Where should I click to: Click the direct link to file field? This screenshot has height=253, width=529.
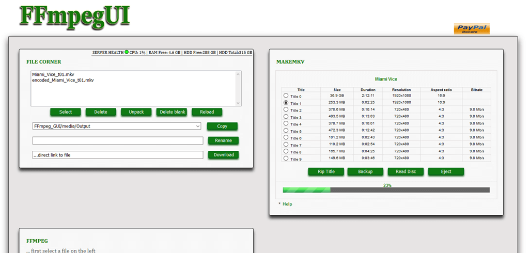(118, 155)
